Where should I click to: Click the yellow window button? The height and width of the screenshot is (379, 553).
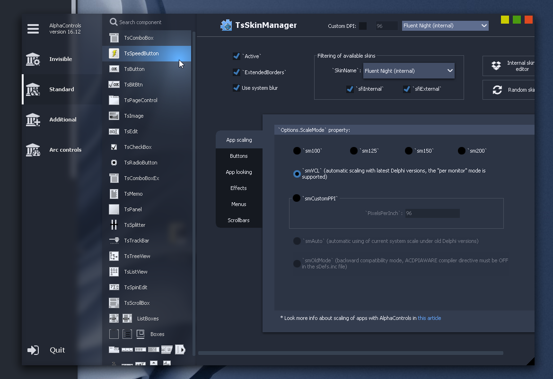click(505, 20)
